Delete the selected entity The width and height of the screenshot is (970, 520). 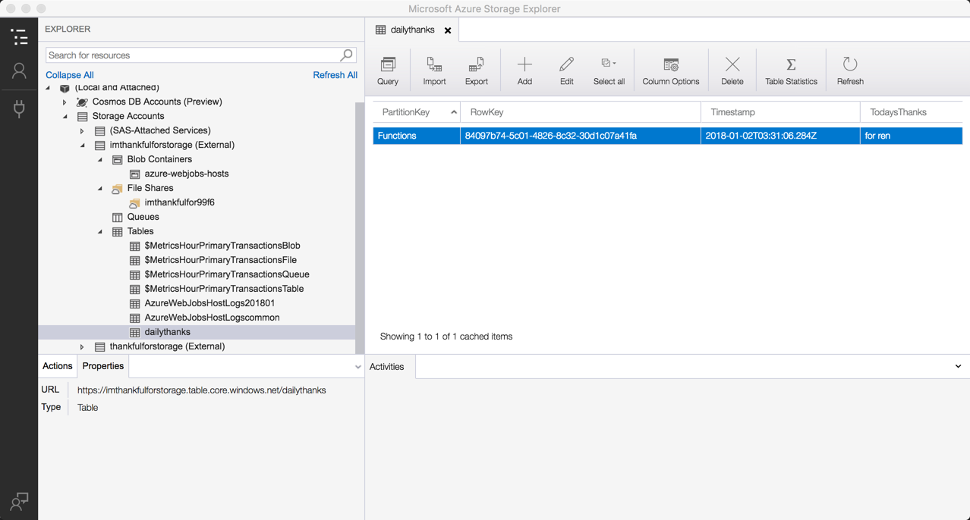732,70
